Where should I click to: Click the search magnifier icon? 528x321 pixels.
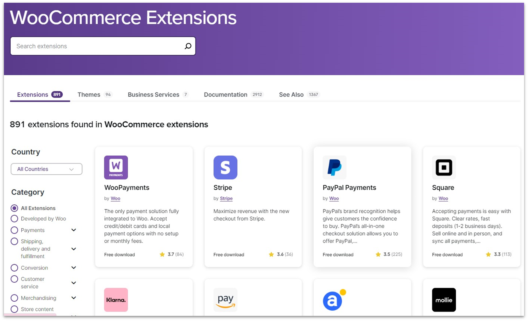(x=188, y=46)
